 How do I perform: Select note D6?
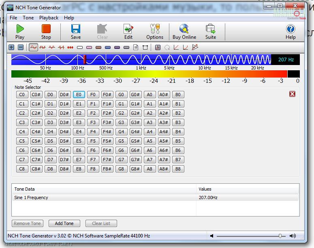50,150
